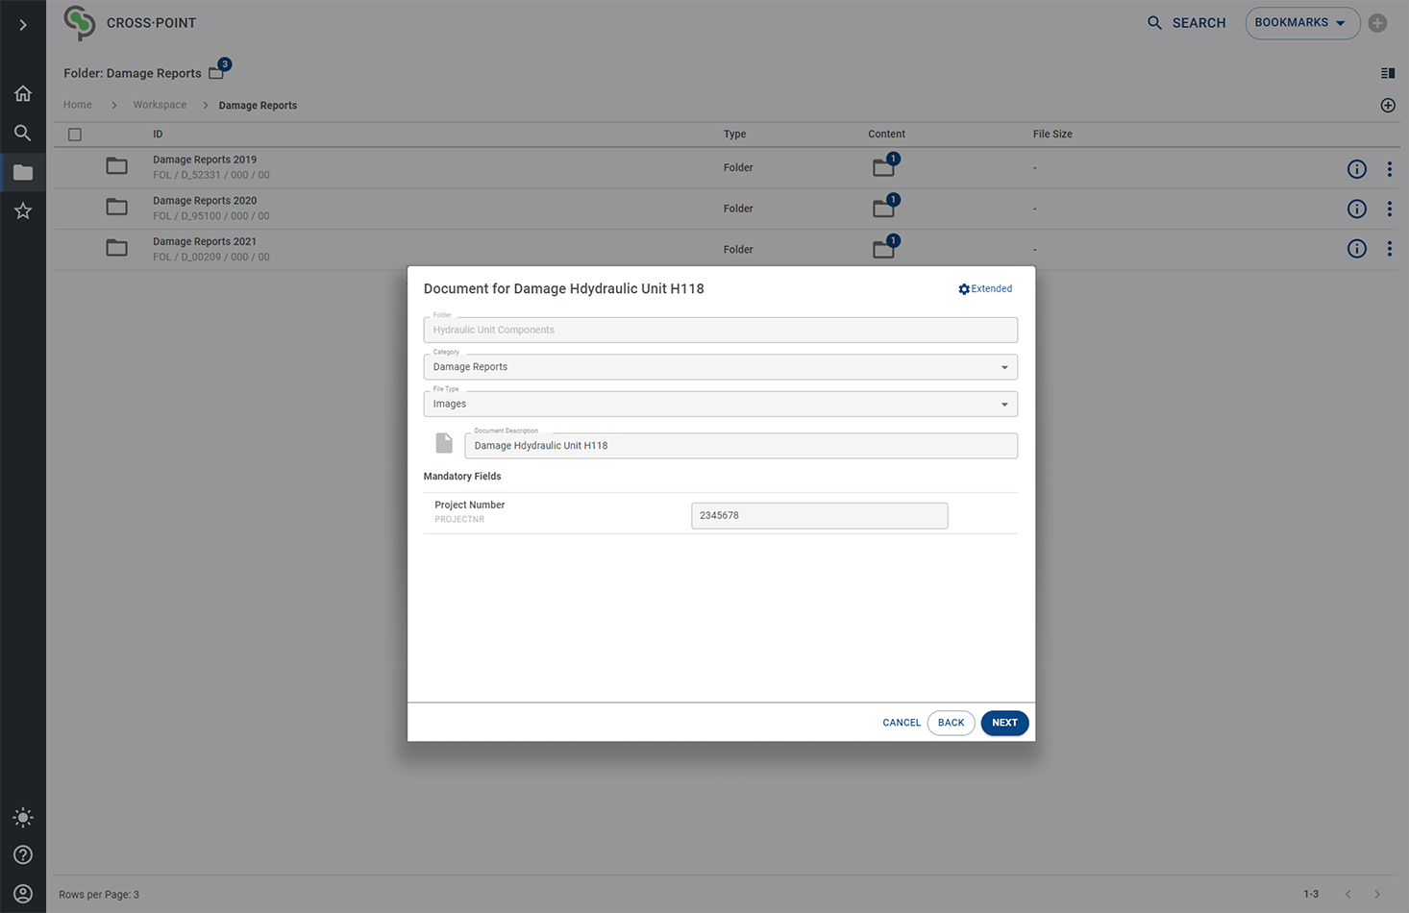
Task: Show info for Damage Reports 2019
Action: pos(1356,169)
